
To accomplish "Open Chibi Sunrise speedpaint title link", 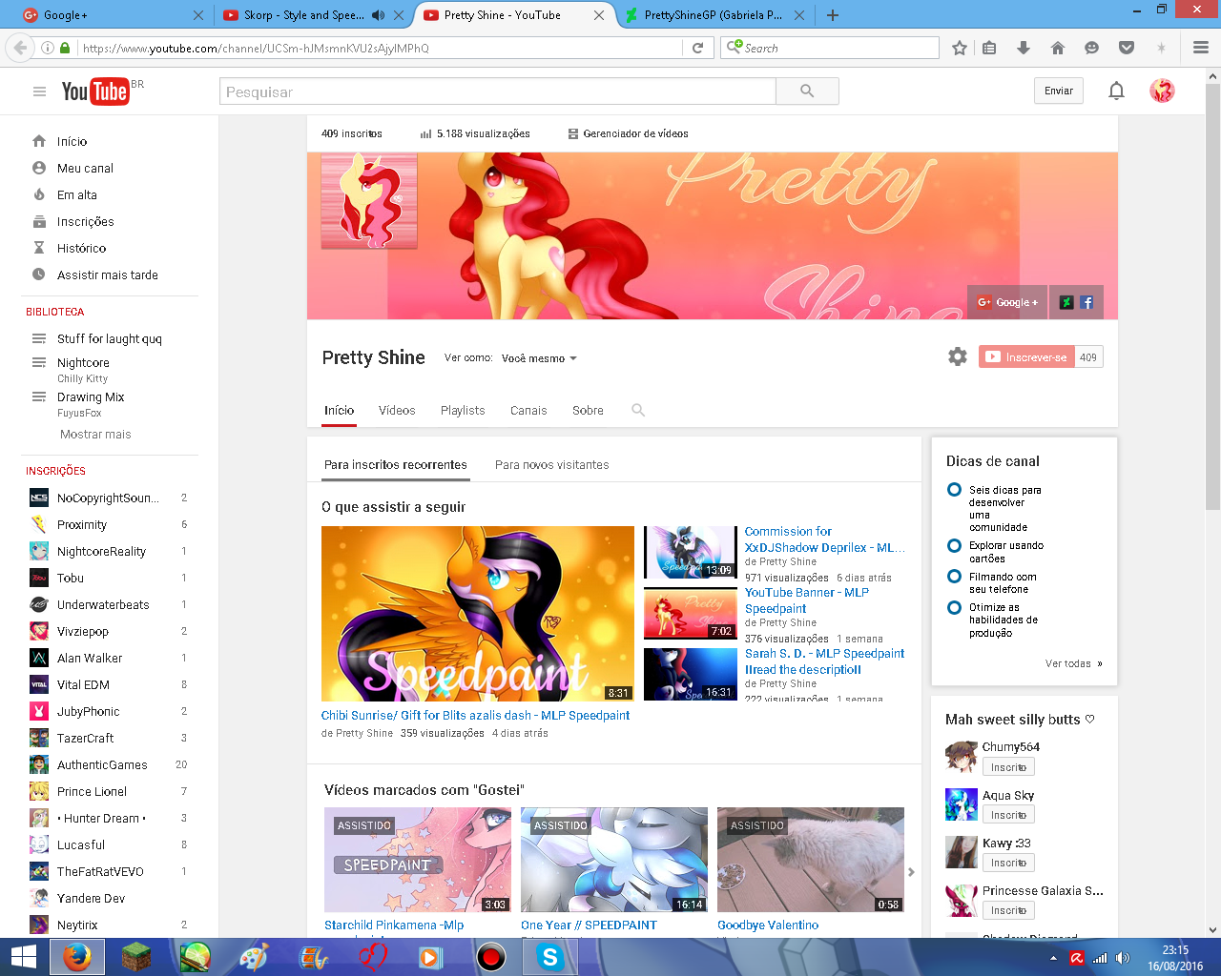I will (475, 715).
